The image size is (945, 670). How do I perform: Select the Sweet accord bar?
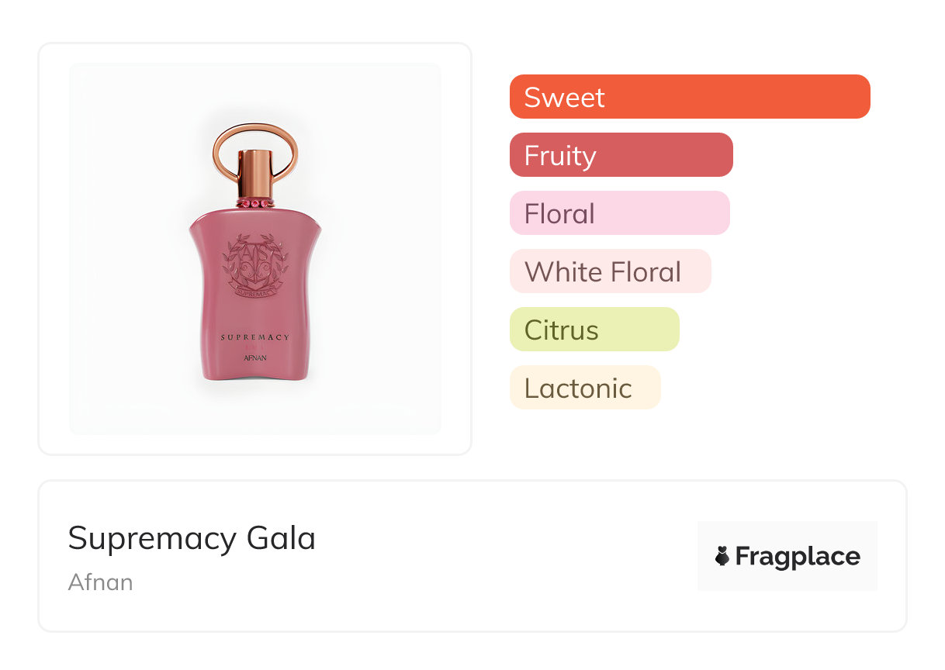[689, 97]
